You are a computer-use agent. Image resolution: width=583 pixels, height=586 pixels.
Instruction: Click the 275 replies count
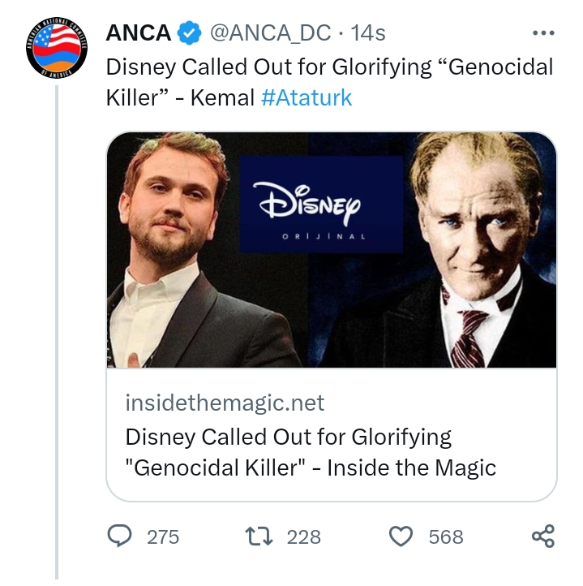(163, 536)
